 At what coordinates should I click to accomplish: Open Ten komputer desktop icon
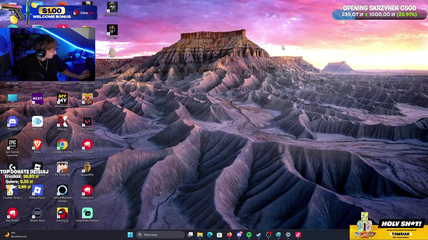click(12, 100)
